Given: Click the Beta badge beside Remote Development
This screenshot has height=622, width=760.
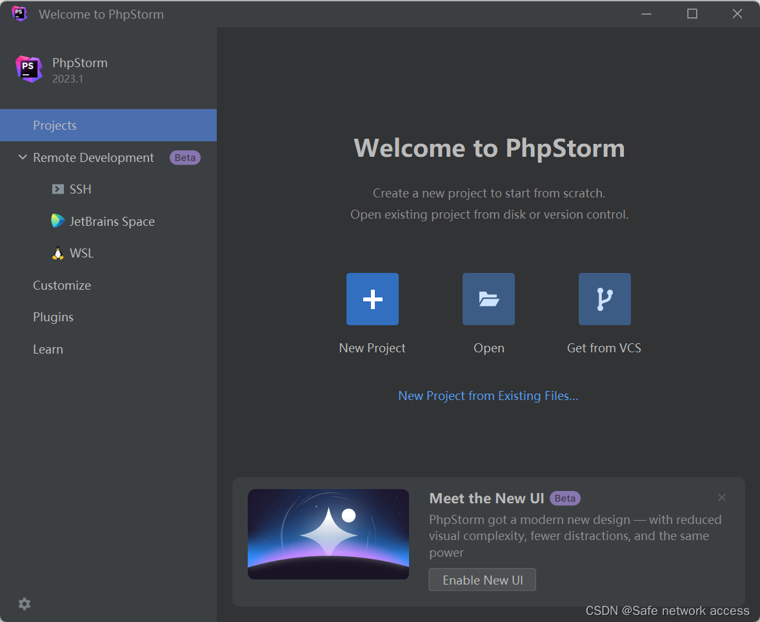Looking at the screenshot, I should coord(185,157).
